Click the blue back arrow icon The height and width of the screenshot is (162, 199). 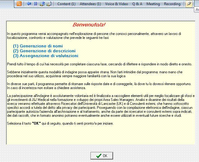point(29,4)
